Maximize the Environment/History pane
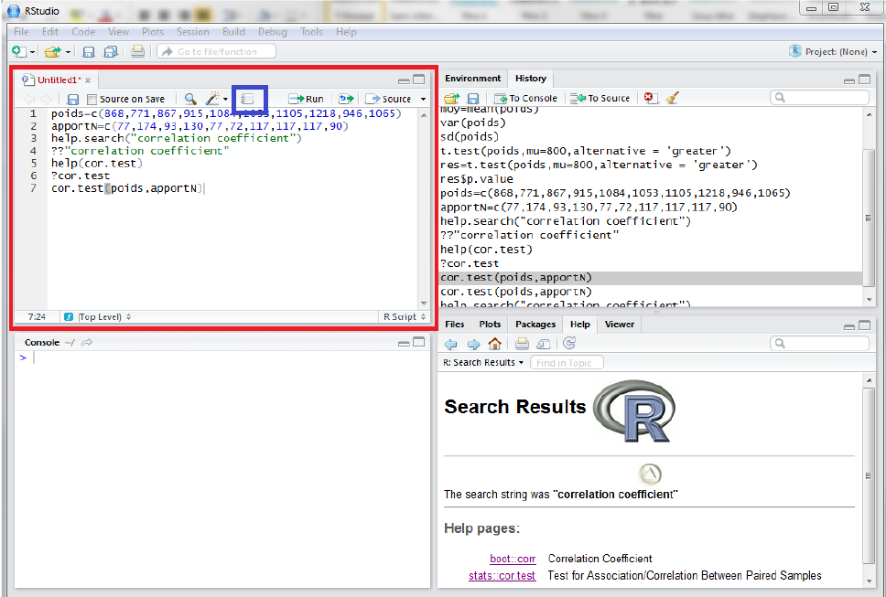886x597 pixels. pyautogui.click(x=865, y=80)
